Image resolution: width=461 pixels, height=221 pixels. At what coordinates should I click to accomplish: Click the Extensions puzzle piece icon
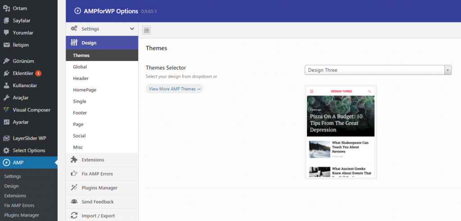(x=74, y=159)
